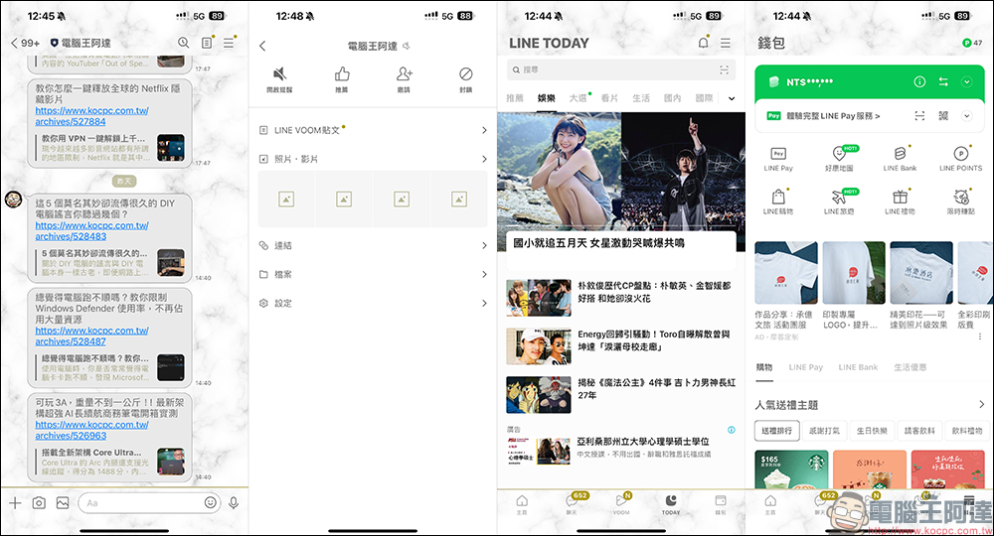The width and height of the screenshot is (994, 536).
Task: Expand news category dropdown arrow
Action: (x=732, y=98)
